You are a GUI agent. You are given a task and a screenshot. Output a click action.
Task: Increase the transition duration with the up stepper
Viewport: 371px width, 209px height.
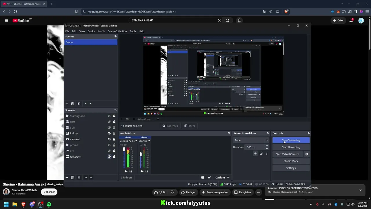click(267, 146)
